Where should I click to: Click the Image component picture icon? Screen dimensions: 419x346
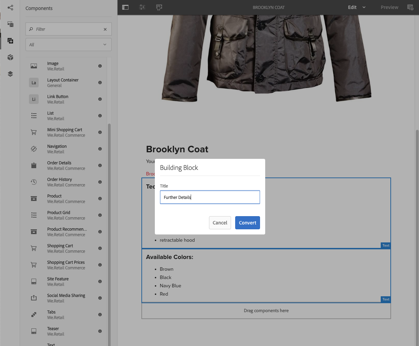34,66
